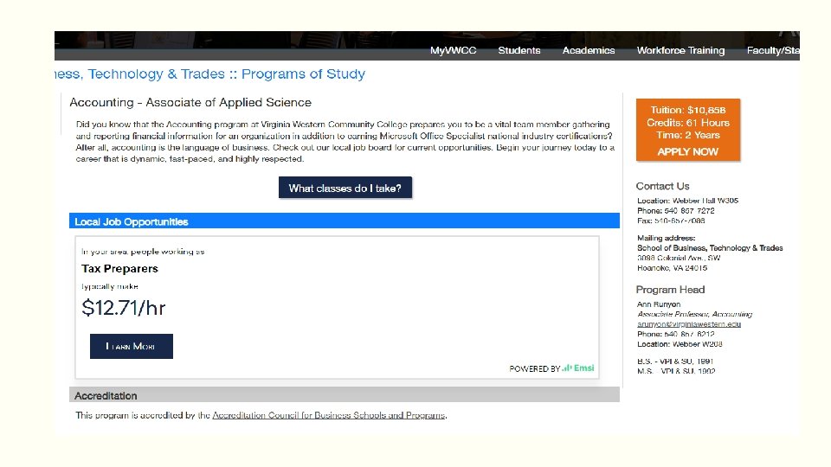Click the 'Contact Us' sidebar heading

[x=662, y=186]
